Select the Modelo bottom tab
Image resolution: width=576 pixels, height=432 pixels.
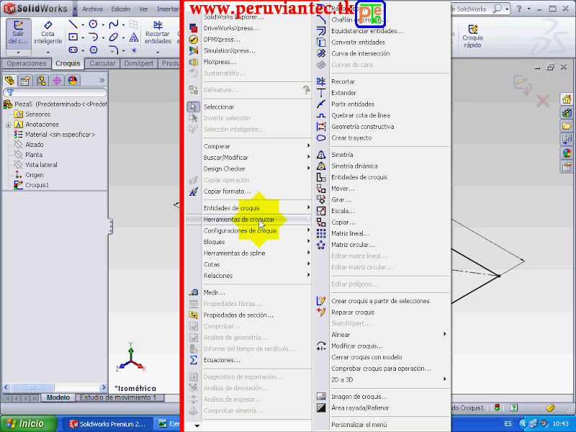(x=58, y=397)
